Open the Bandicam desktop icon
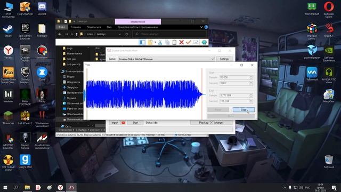This screenshot has height=192, width=341. coord(42,52)
